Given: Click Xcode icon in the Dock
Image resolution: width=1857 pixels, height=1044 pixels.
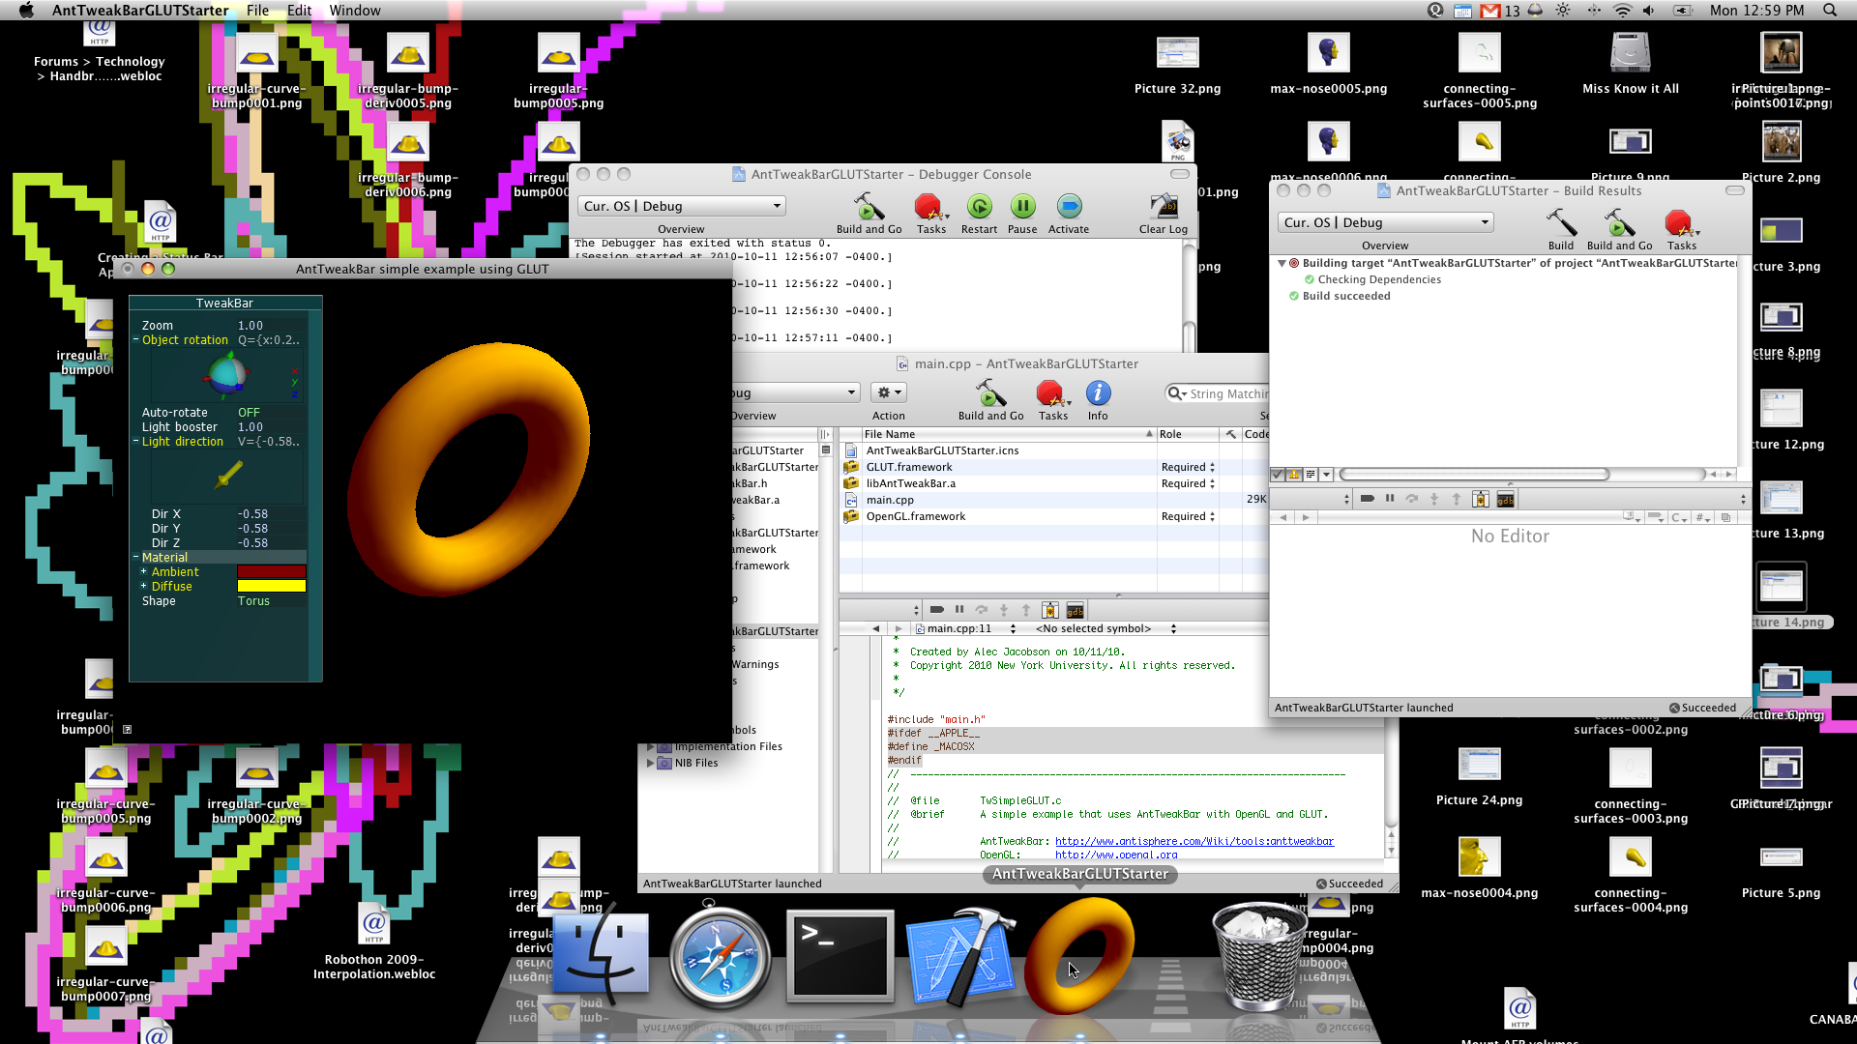Looking at the screenshot, I should click(x=958, y=957).
